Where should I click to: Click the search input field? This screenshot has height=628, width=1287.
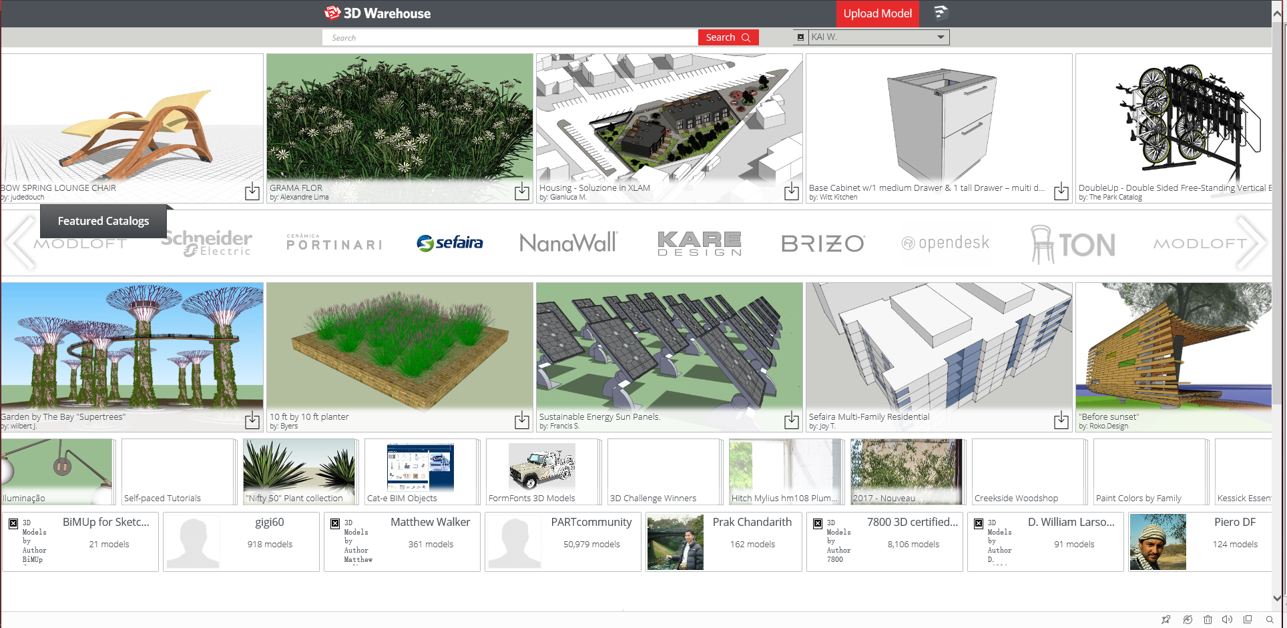tap(511, 38)
